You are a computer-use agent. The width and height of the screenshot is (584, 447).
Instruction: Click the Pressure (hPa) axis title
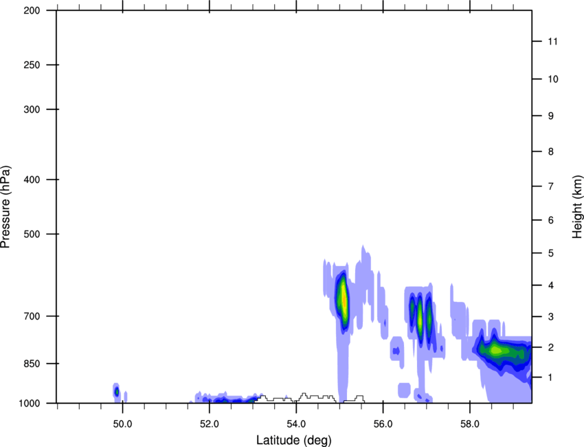click(6, 207)
